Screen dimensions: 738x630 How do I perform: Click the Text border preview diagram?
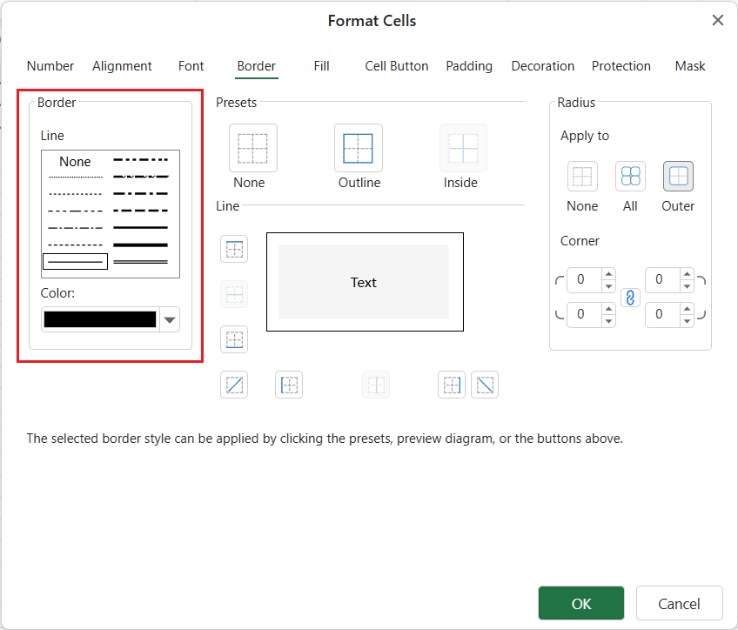(365, 282)
